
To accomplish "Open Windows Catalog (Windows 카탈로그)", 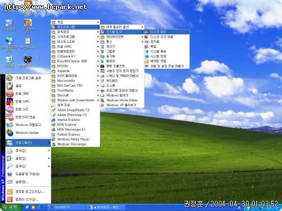I will pos(28,125).
